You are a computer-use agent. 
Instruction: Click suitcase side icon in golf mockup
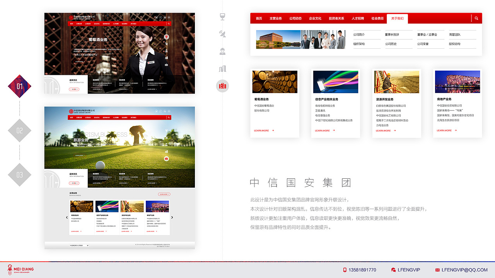pos(166,159)
